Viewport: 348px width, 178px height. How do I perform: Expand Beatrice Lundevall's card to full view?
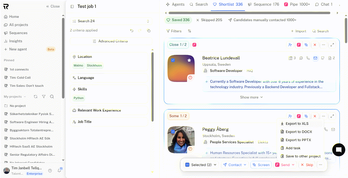click(332, 45)
